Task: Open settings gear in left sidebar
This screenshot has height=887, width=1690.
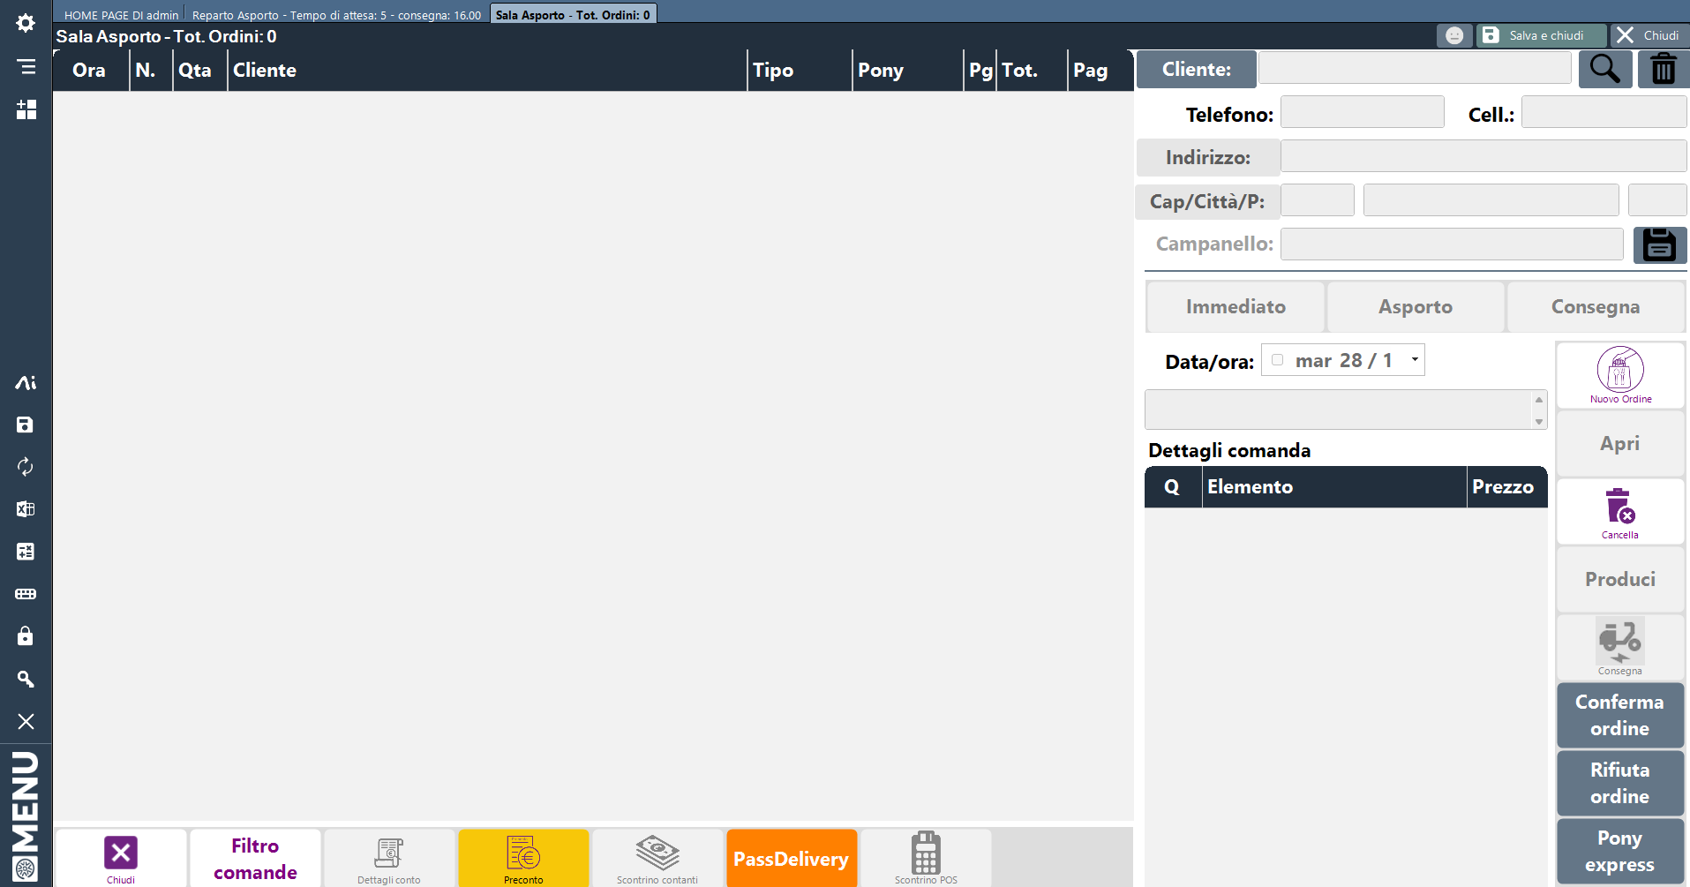Action: pyautogui.click(x=26, y=23)
